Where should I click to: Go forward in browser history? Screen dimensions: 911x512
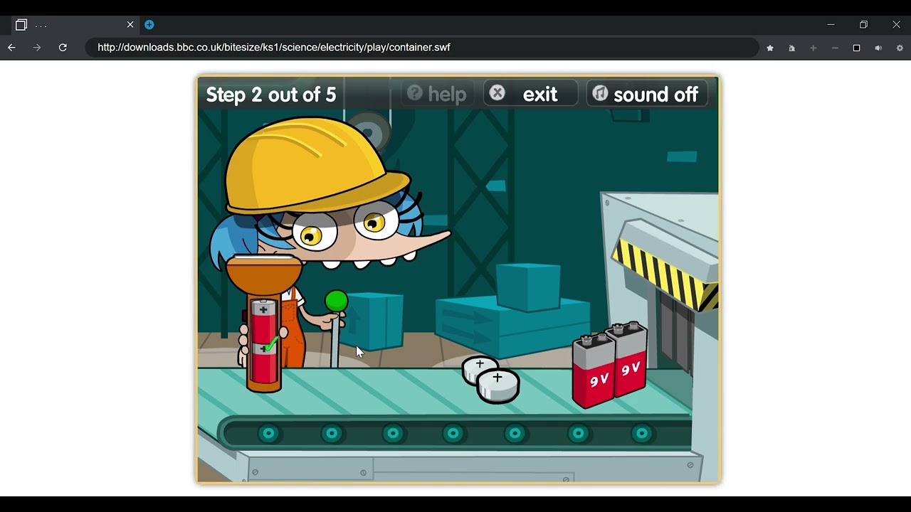(37, 48)
